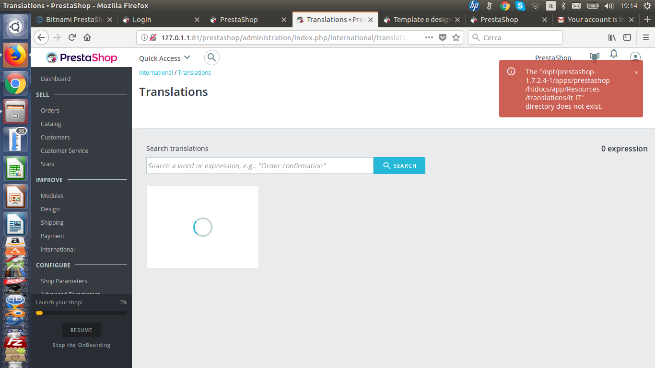The height and width of the screenshot is (368, 655).
Task: Open the Wi-Fi network indicator
Action: pyautogui.click(x=536, y=6)
